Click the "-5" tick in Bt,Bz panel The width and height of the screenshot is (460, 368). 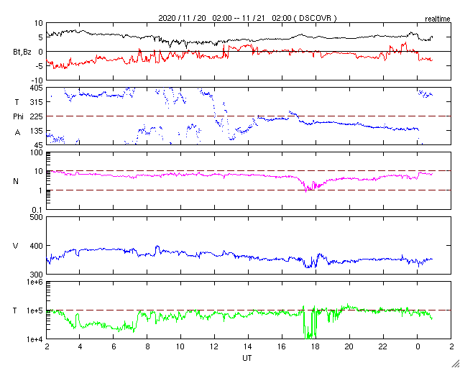40,65
